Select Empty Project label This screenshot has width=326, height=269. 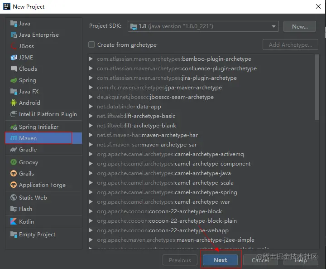coord(37,235)
